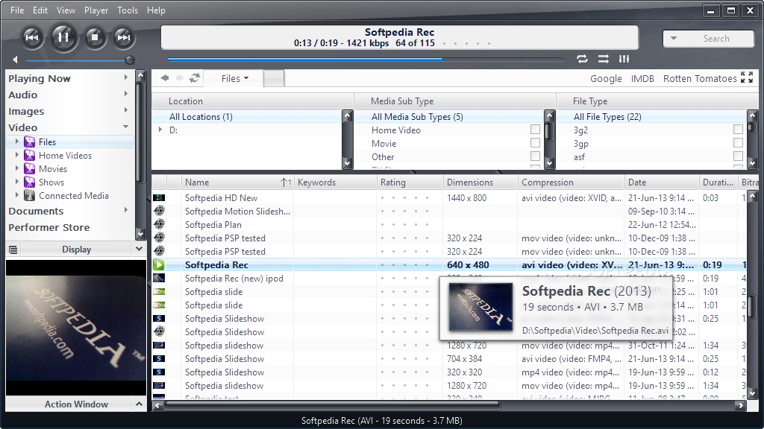Click the display panel list icon
764x429 pixels.
point(13,250)
